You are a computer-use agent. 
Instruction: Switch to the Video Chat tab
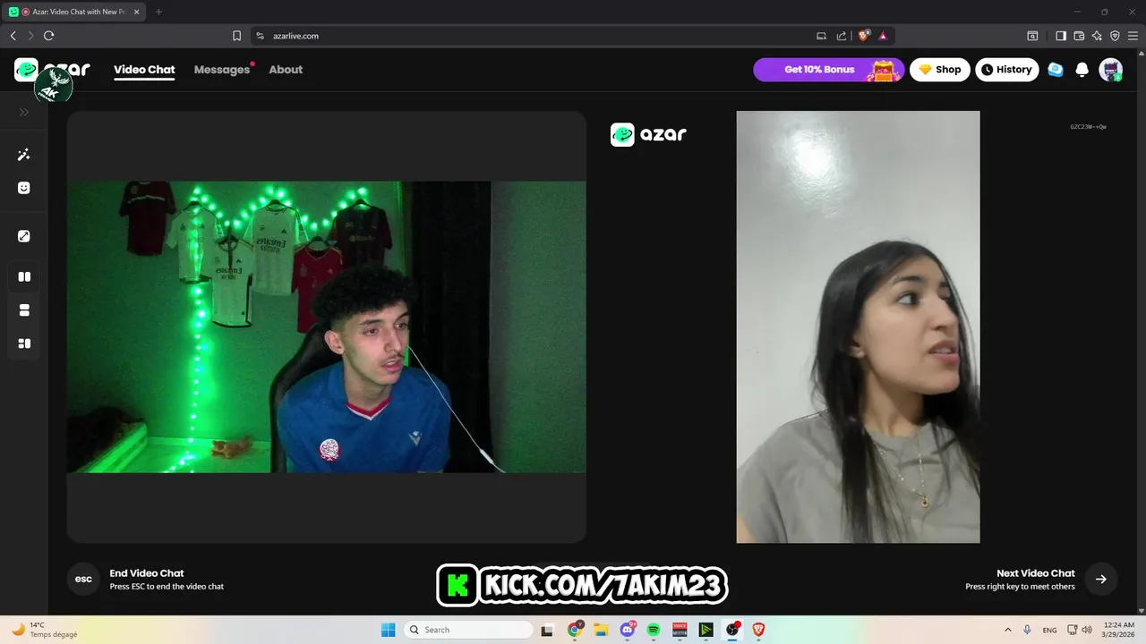(144, 70)
